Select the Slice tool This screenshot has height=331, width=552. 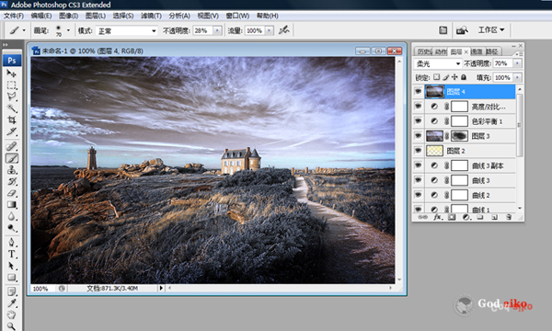(x=12, y=131)
